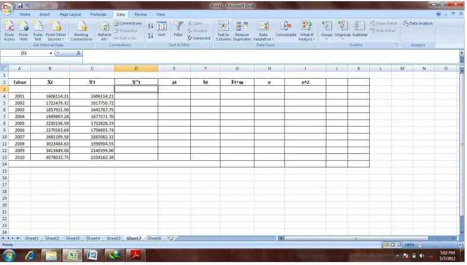Select cell with value 2334162.38
The height and width of the screenshot is (265, 467).
(92, 157)
